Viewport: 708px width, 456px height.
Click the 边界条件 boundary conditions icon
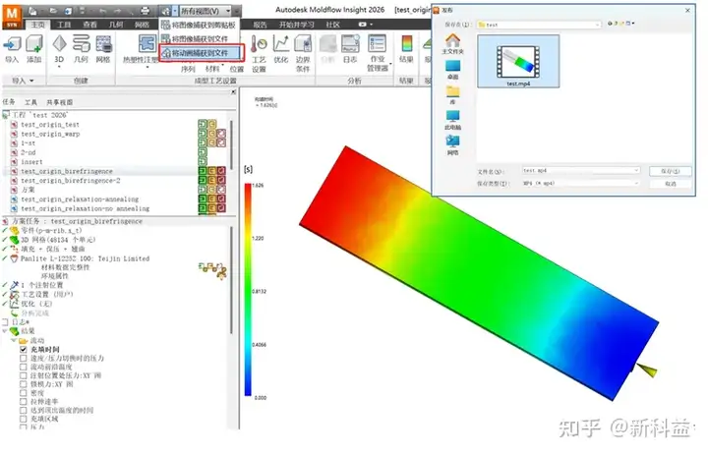pyautogui.click(x=303, y=44)
